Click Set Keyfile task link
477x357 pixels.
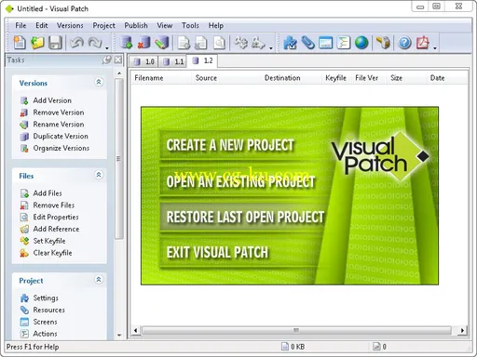pos(49,241)
